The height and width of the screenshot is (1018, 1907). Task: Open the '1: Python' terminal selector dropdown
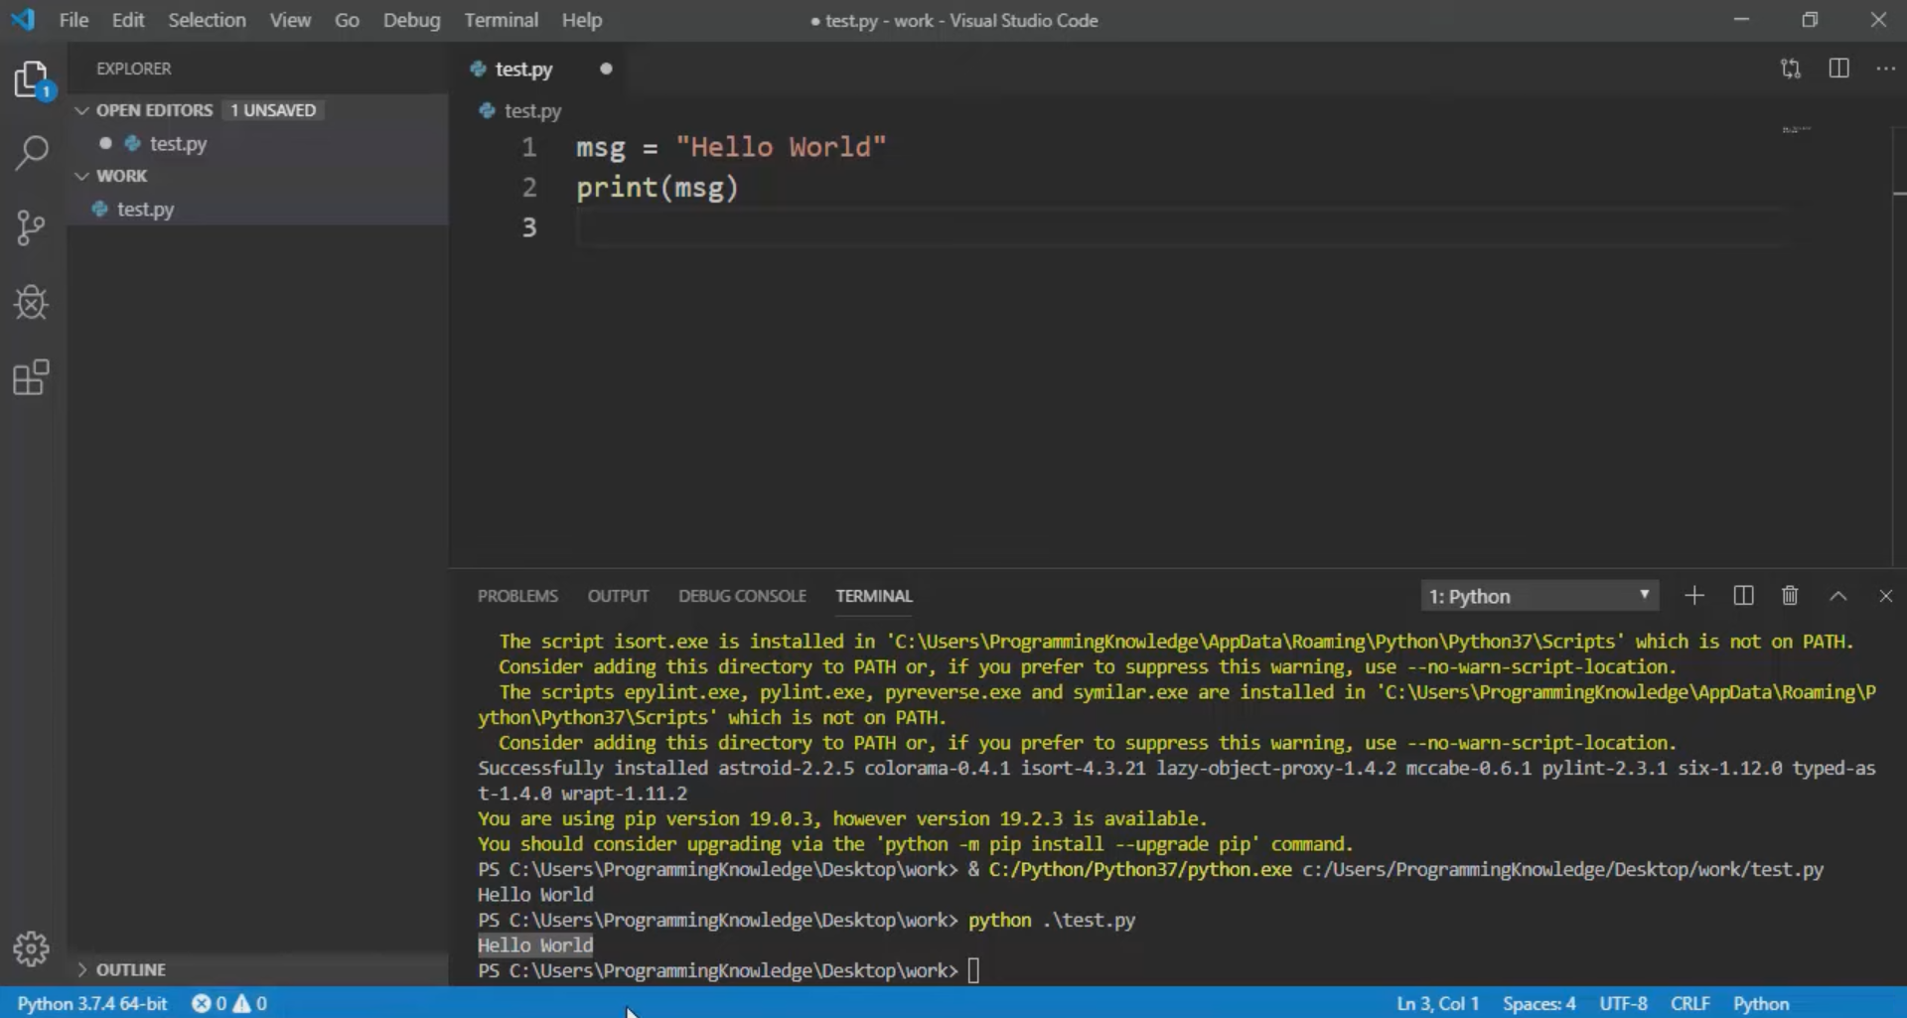(1540, 596)
